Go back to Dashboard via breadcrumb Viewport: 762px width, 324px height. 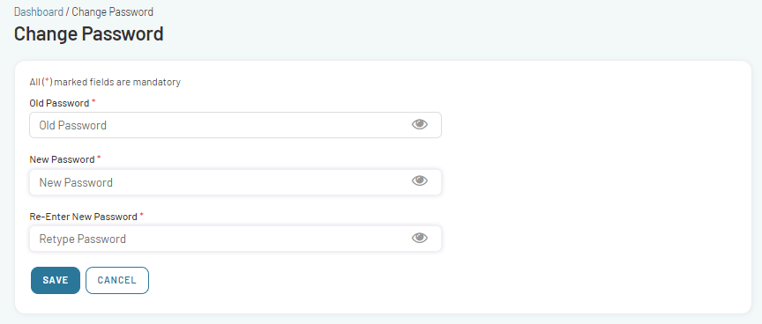[39, 11]
